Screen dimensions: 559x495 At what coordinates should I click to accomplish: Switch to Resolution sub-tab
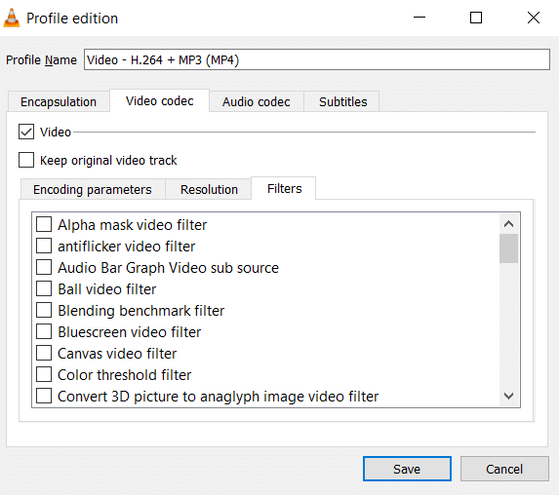[209, 189]
